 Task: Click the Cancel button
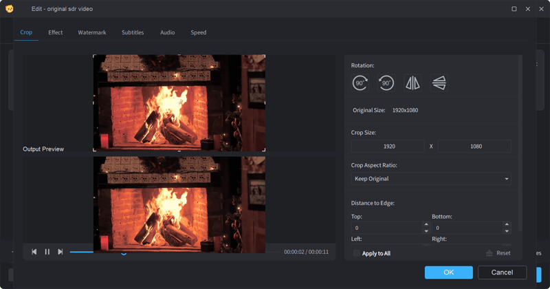502,272
